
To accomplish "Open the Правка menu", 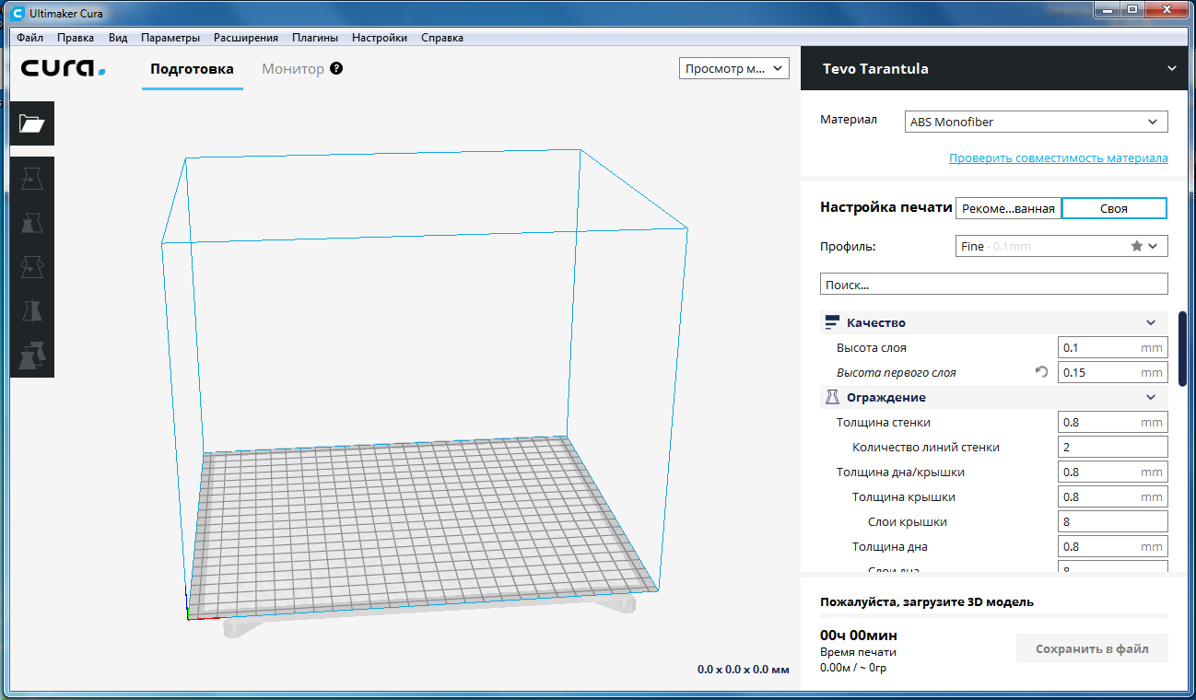I will point(76,38).
